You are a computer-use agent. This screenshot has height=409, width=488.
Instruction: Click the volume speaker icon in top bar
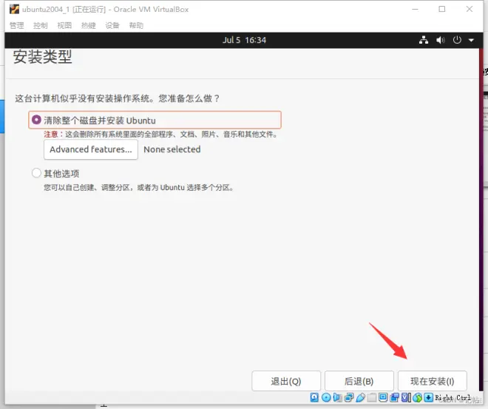[440, 40]
